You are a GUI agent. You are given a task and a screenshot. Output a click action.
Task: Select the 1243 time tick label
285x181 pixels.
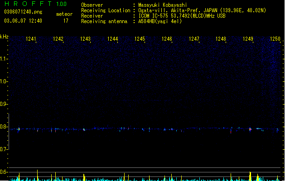[x=85, y=39]
